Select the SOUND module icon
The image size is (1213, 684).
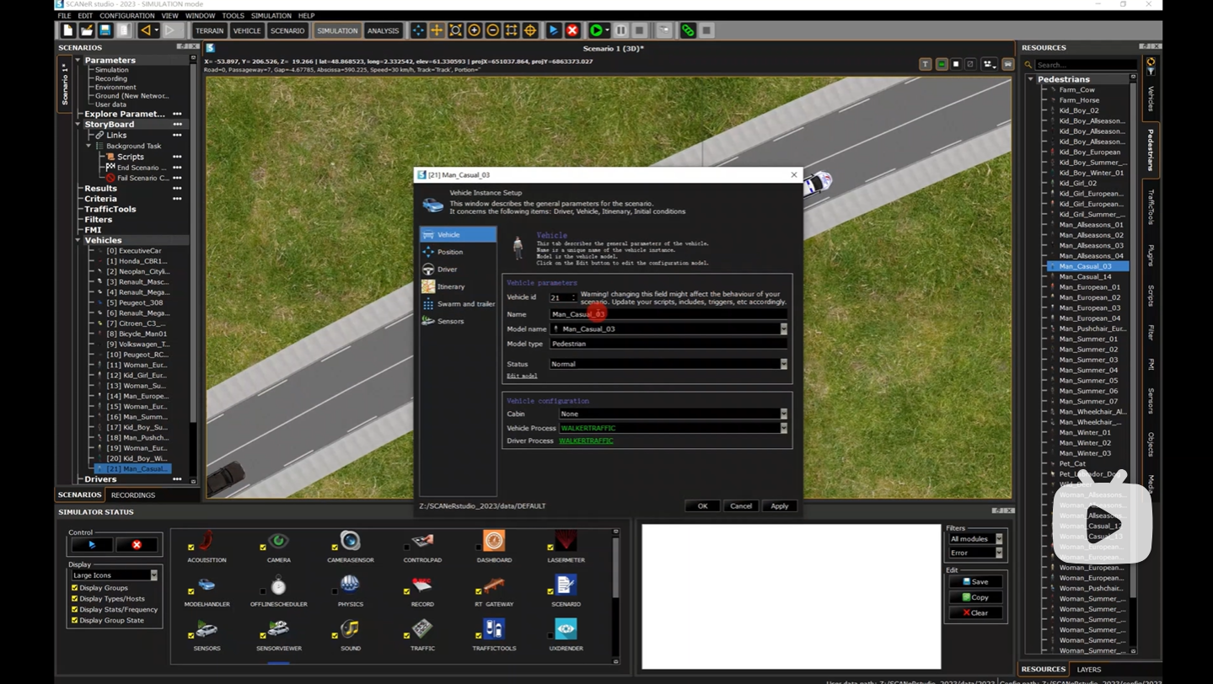(x=350, y=630)
